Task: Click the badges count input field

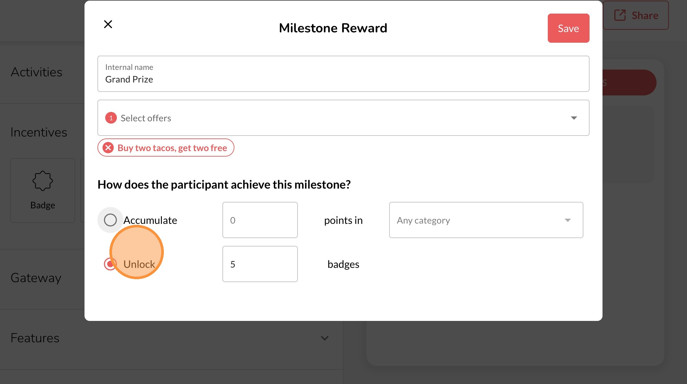Action: (x=260, y=264)
